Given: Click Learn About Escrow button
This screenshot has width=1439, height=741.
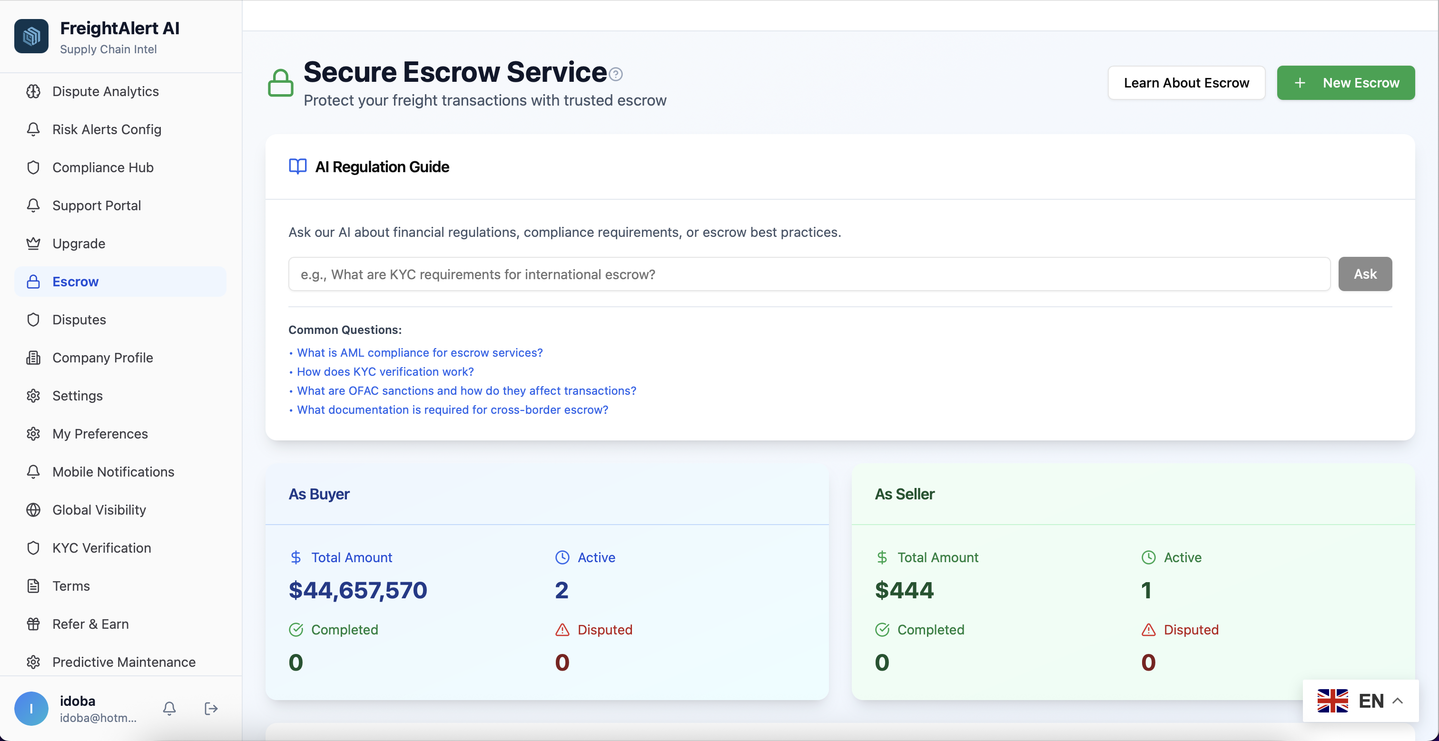Looking at the screenshot, I should pyautogui.click(x=1186, y=83).
